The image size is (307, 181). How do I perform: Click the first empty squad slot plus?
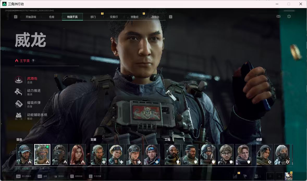[270, 176]
